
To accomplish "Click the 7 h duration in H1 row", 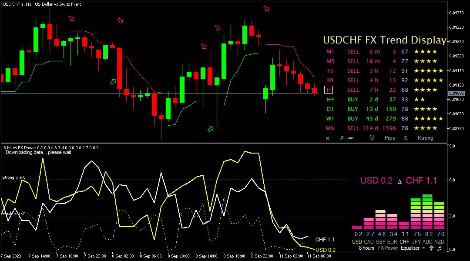I will pos(374,90).
